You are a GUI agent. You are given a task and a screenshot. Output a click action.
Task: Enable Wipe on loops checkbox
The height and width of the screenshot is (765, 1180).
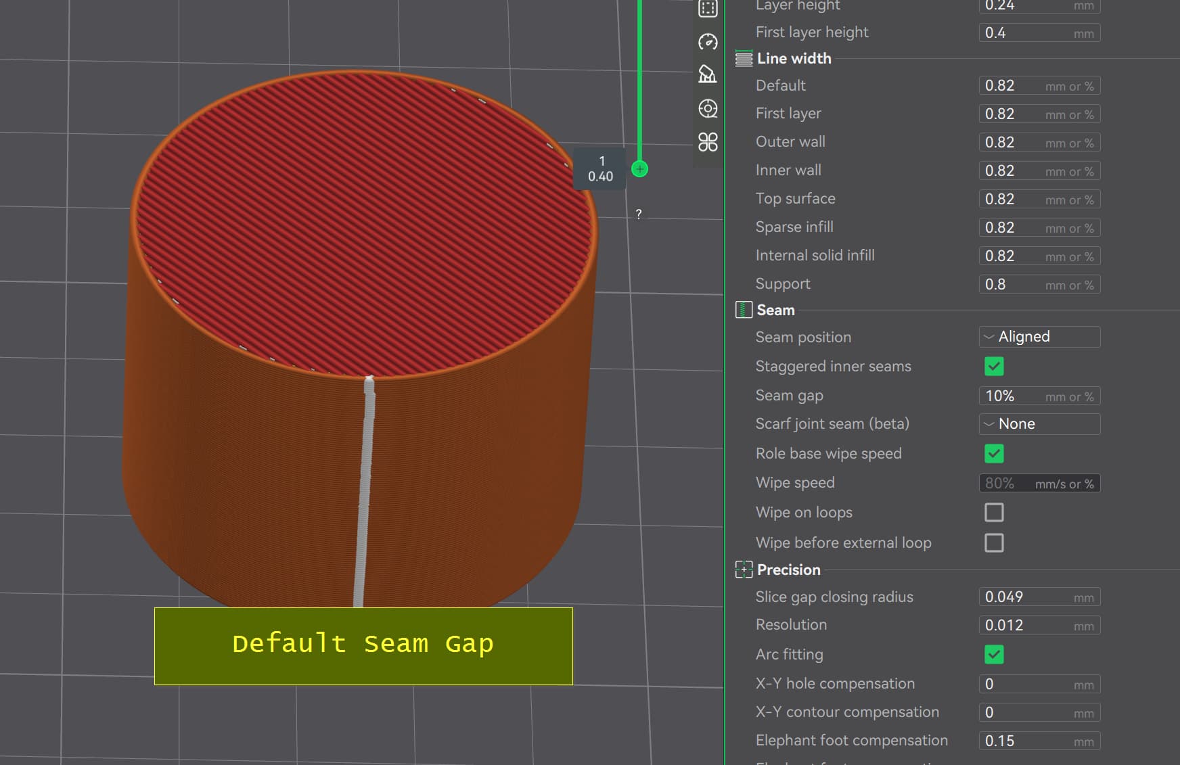pyautogui.click(x=993, y=513)
